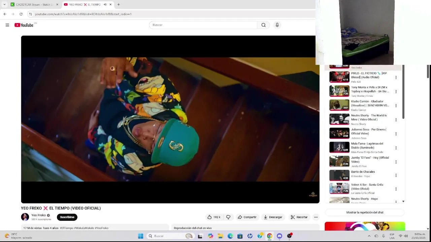Open the YouTube hamburger guide menu

[7, 25]
